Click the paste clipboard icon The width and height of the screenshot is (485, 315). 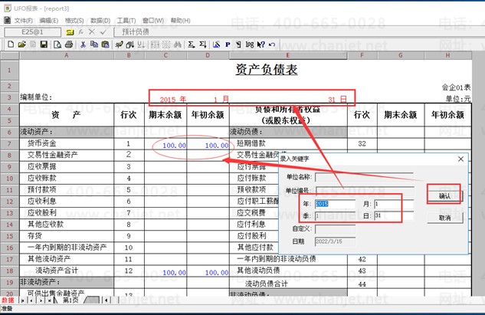pos(105,44)
